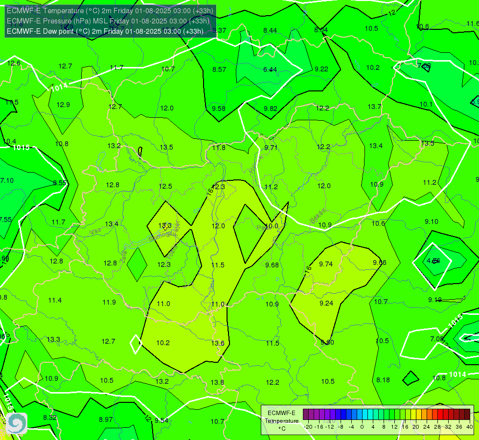Click the 4.76 cold spot value
The image size is (479, 440).
click(x=433, y=261)
